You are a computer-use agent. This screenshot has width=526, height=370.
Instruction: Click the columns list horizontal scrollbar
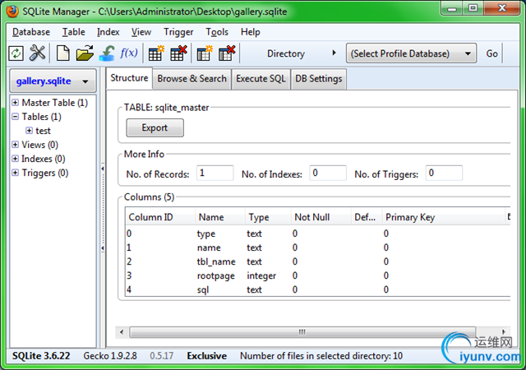pos(302,331)
